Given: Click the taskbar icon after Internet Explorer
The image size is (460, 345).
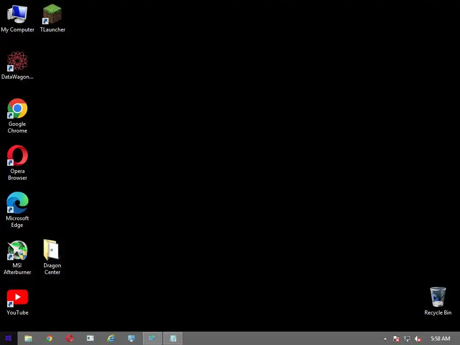Looking at the screenshot, I should pyautogui.click(x=132, y=338).
